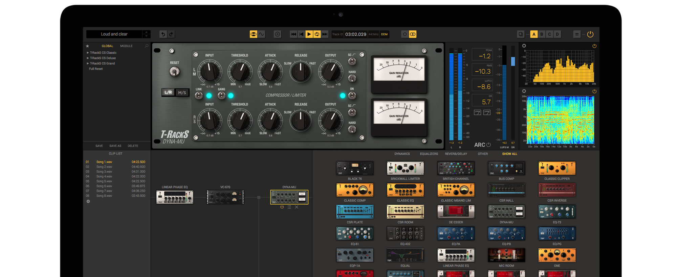Click the upper channel THRESHOLD knob
This screenshot has height=277, width=677.
(240, 71)
